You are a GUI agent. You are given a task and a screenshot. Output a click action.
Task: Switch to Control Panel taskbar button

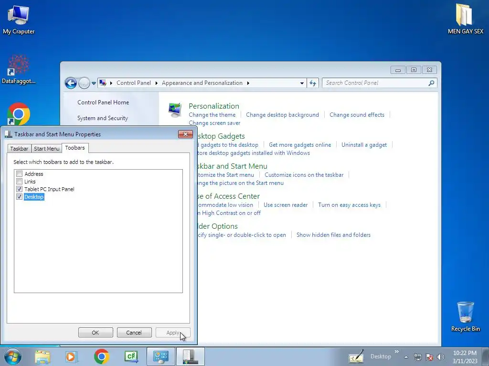click(x=160, y=356)
